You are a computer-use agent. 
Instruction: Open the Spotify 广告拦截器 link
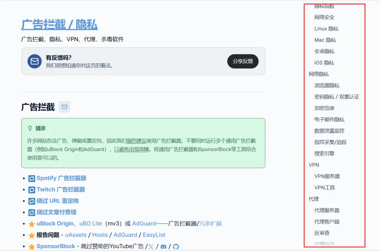point(62,178)
